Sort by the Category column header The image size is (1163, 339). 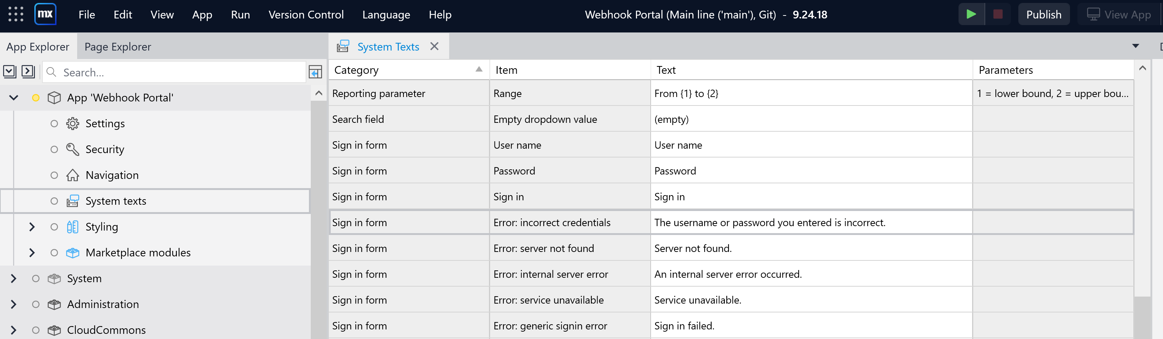click(409, 70)
